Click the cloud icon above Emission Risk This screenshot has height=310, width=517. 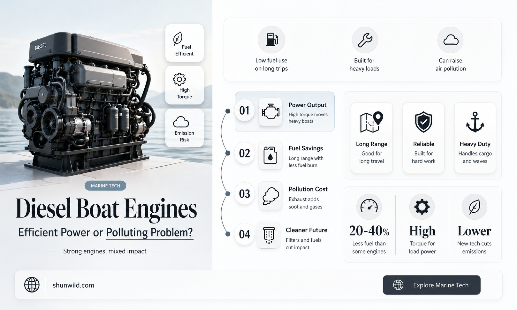[181, 122]
